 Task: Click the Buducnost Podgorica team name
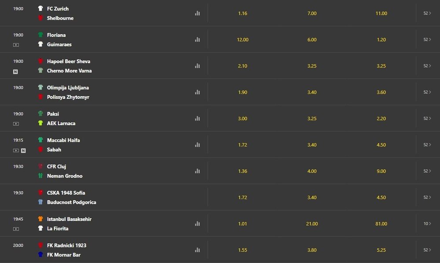pos(71,202)
